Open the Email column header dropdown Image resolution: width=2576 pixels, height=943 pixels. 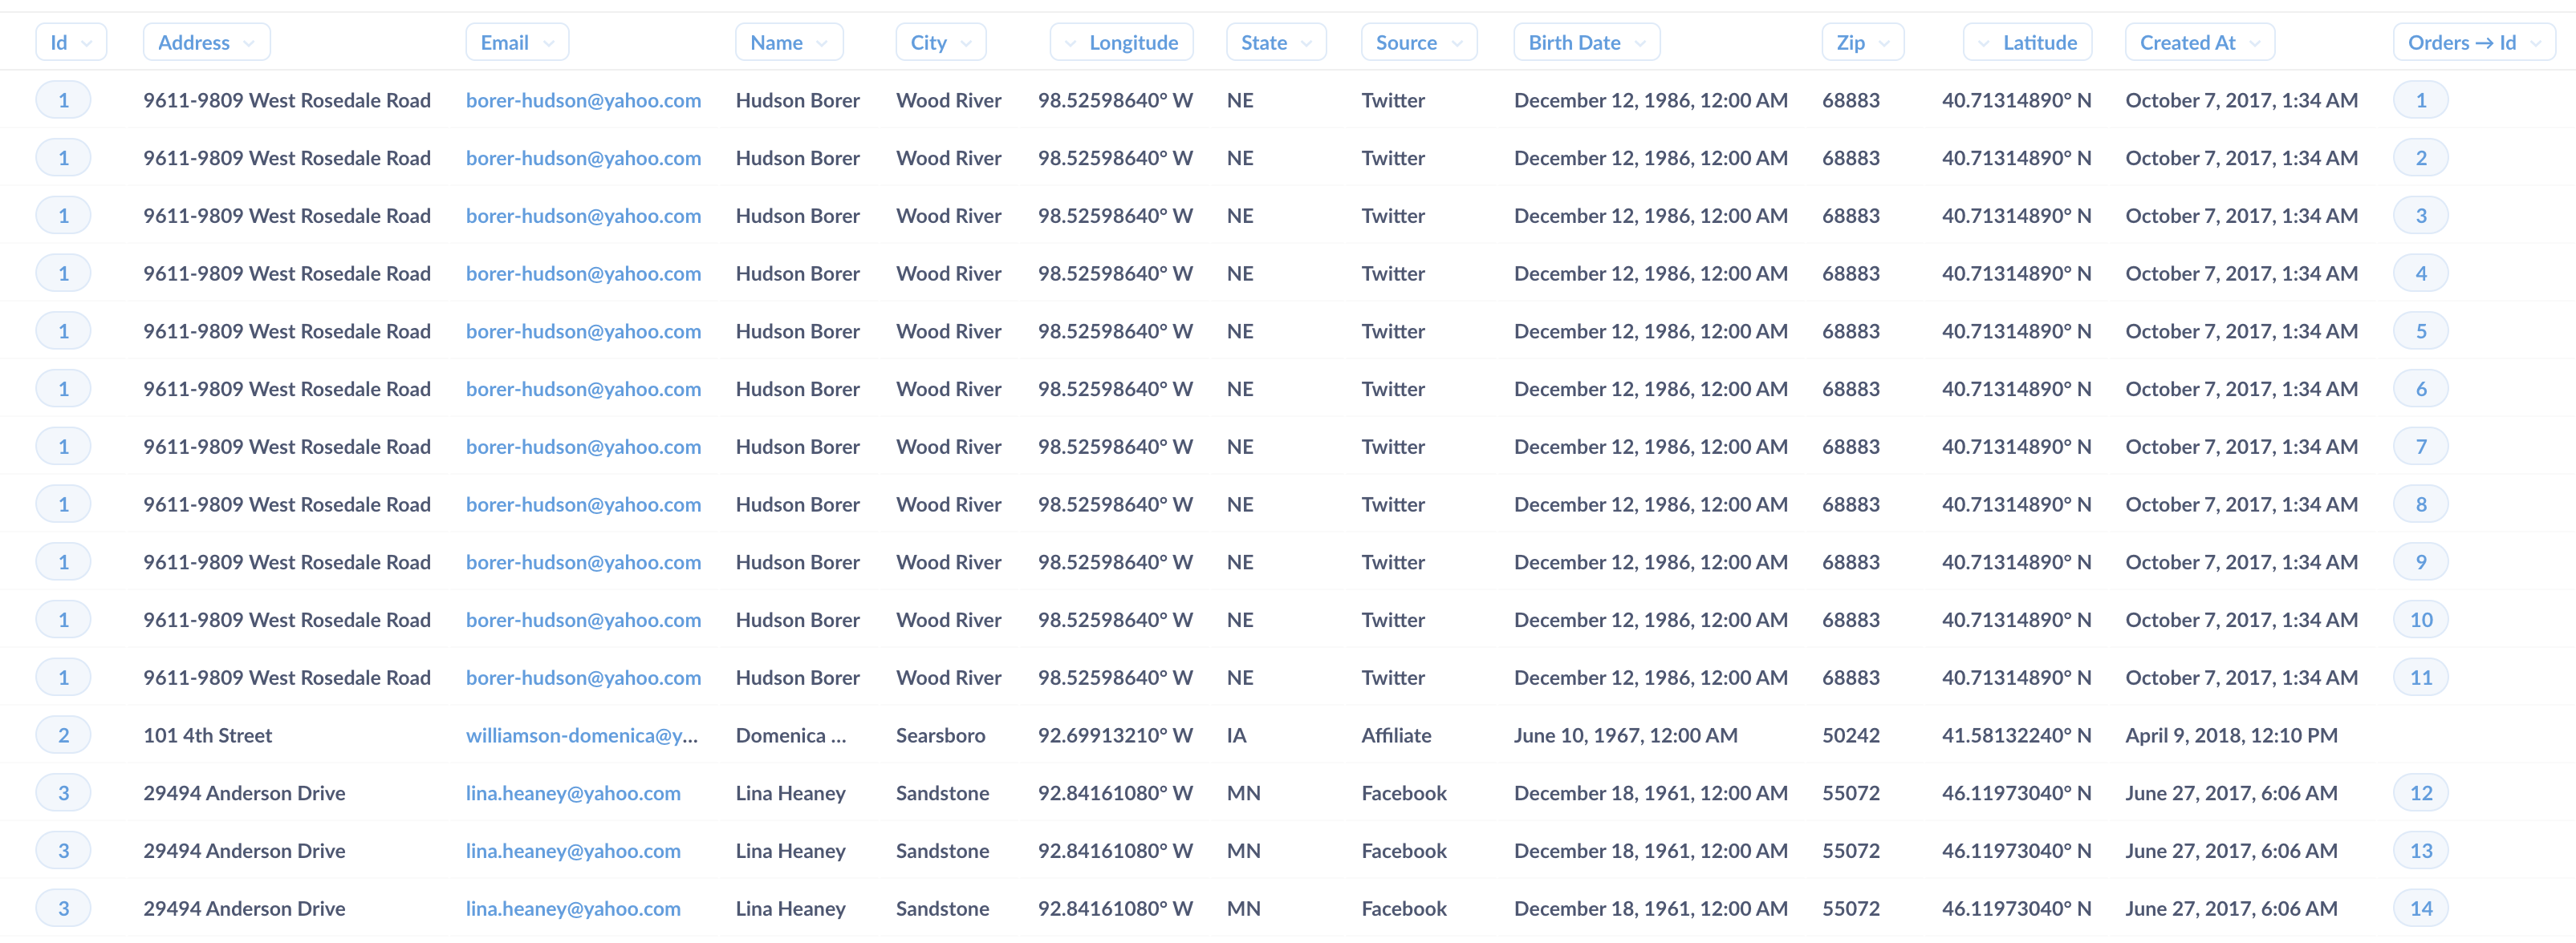[548, 43]
